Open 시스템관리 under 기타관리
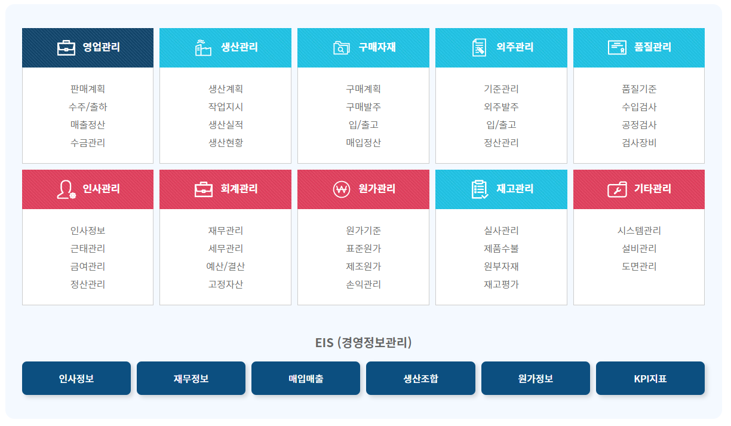 point(639,231)
